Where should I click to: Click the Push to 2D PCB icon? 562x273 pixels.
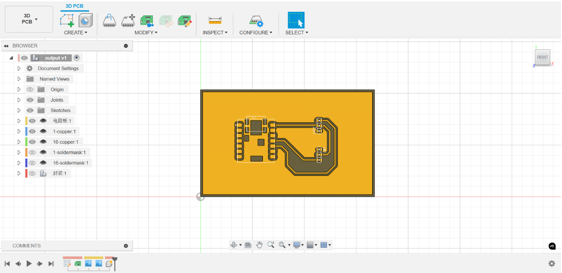click(147, 20)
